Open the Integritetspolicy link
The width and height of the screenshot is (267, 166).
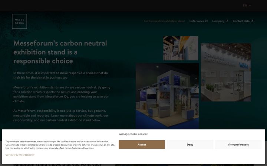tap(26, 155)
